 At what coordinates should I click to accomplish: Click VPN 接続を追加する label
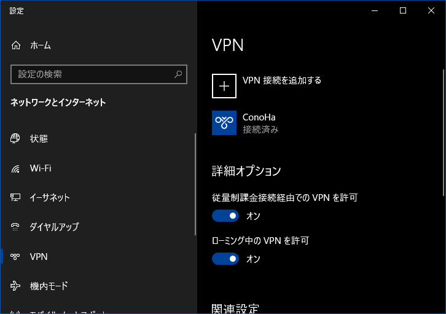[282, 80]
